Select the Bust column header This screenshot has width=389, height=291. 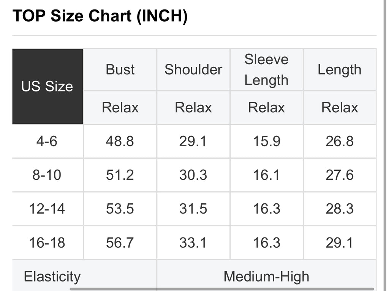[x=120, y=70]
